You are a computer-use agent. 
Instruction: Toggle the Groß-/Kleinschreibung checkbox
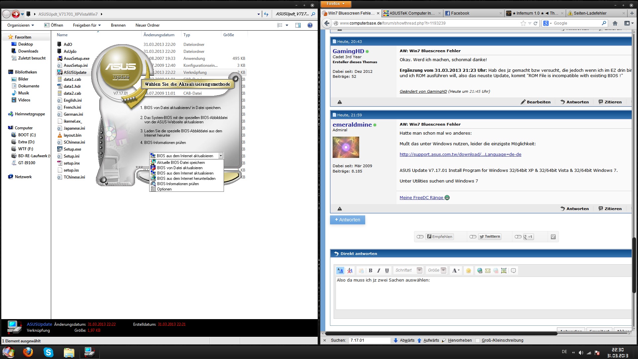coord(478,340)
